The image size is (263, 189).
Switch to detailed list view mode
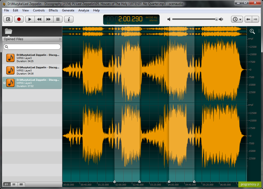(7, 185)
